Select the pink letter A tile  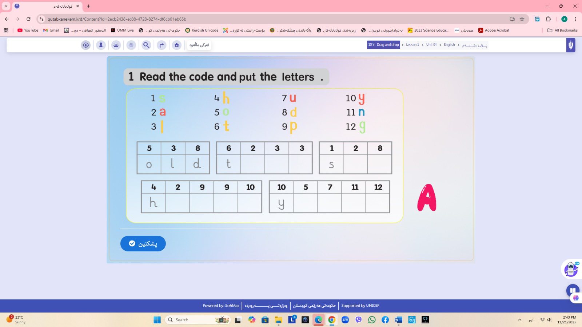tap(427, 198)
